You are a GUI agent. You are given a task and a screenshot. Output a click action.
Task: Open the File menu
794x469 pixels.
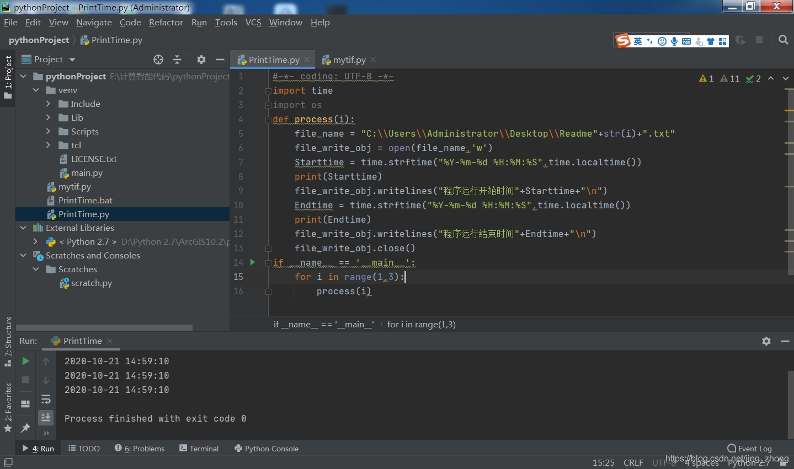point(10,22)
